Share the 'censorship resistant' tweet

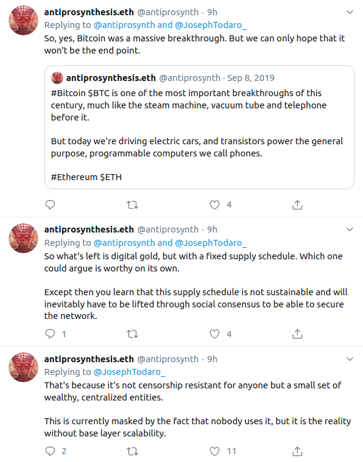[x=297, y=451]
